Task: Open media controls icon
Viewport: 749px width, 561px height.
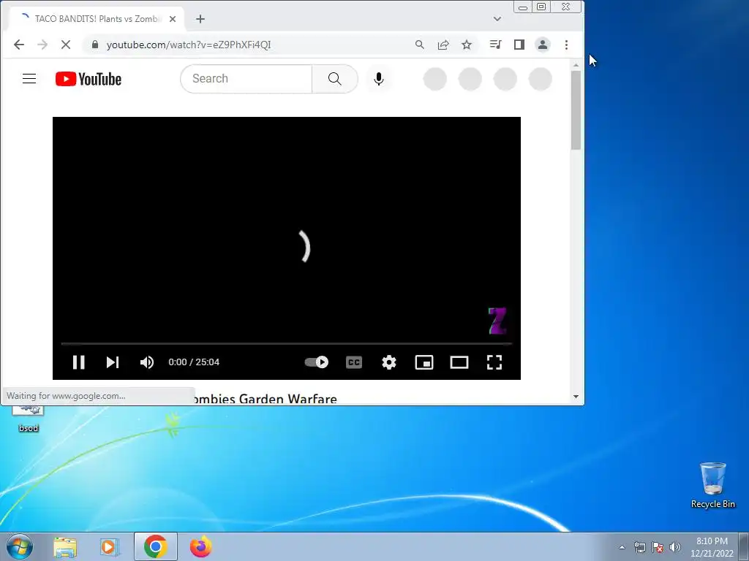Action: [x=495, y=45]
